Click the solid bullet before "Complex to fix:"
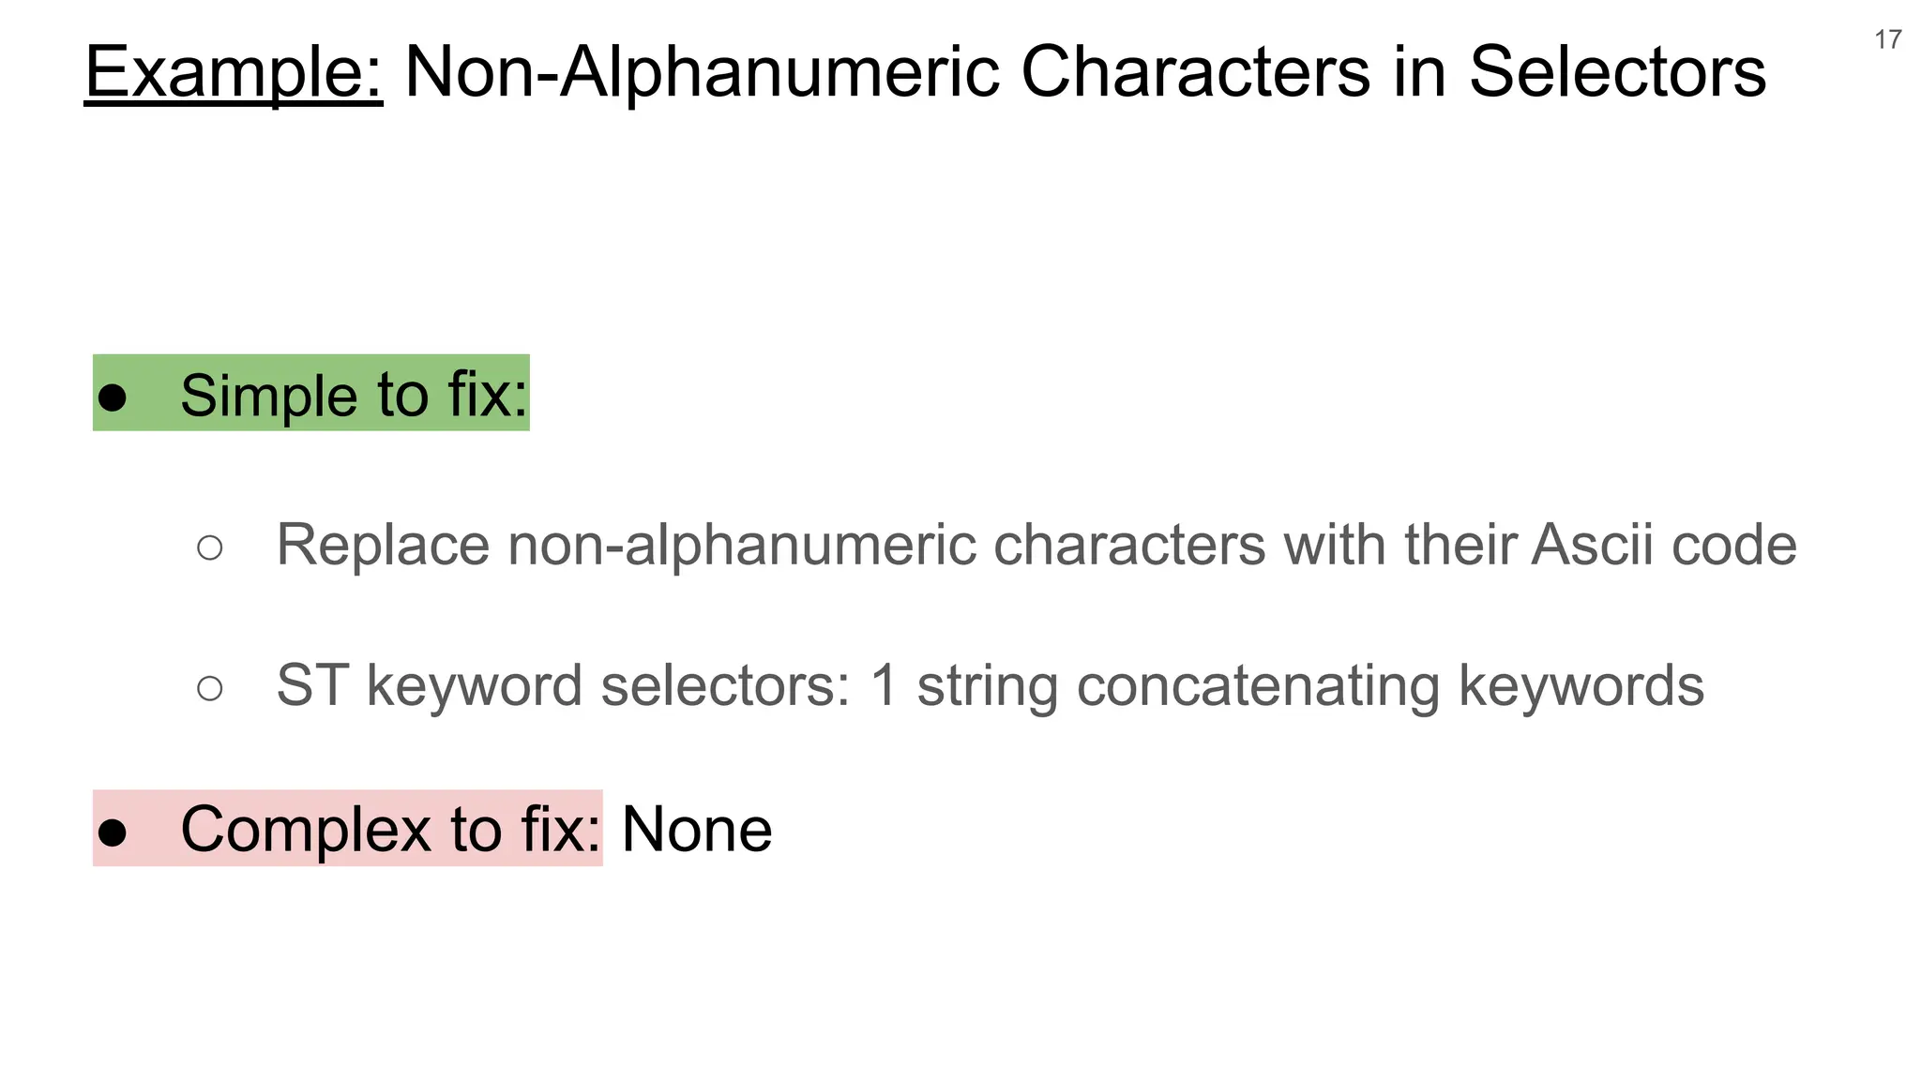 113,832
